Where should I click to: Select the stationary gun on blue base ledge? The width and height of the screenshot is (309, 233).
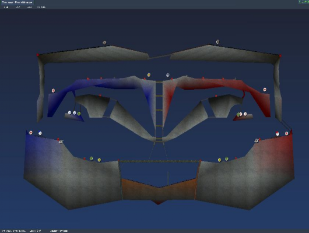(x=61, y=142)
